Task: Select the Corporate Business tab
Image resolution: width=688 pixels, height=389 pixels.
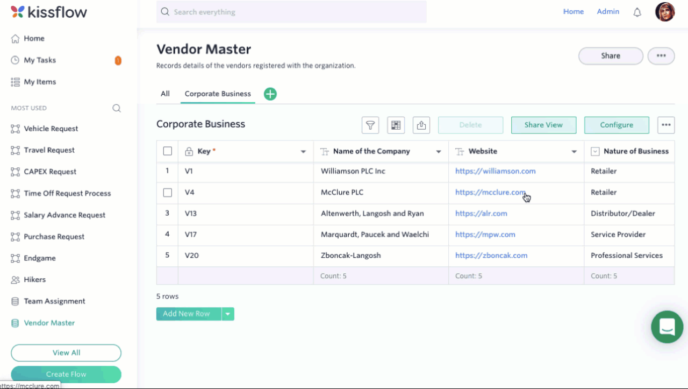Action: tap(218, 94)
